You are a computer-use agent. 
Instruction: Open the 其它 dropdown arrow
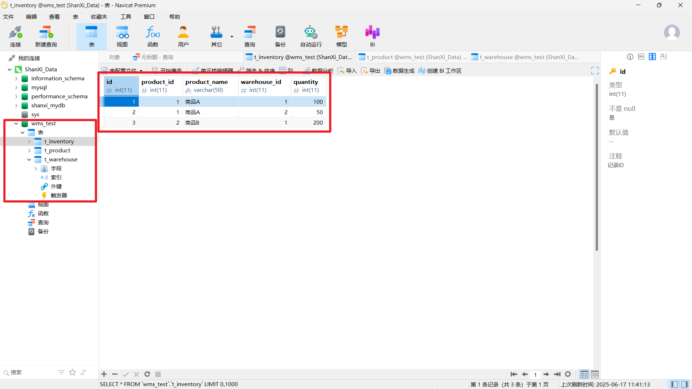(232, 37)
